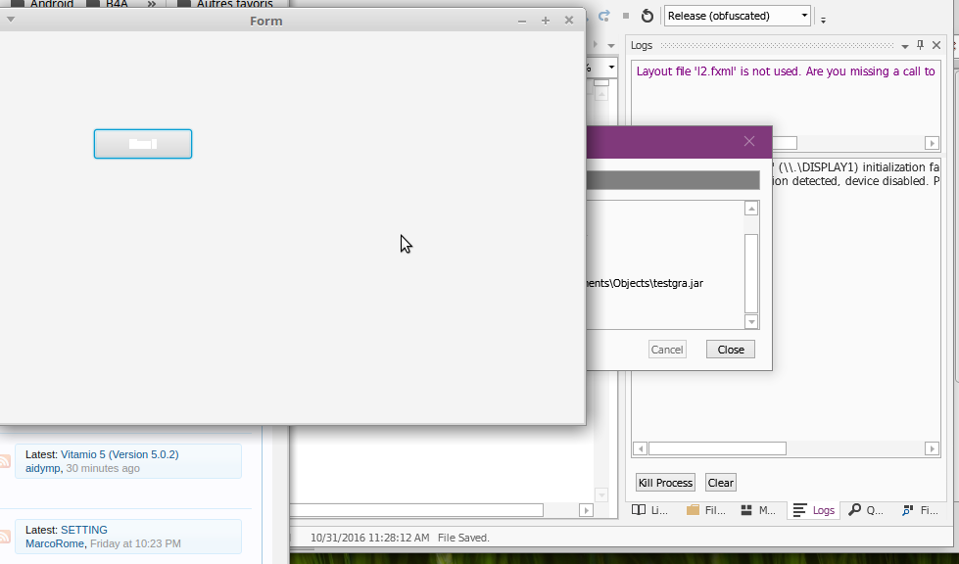This screenshot has width=959, height=564.
Task: Open the editor zoom percent dropdown
Action: [x=610, y=68]
